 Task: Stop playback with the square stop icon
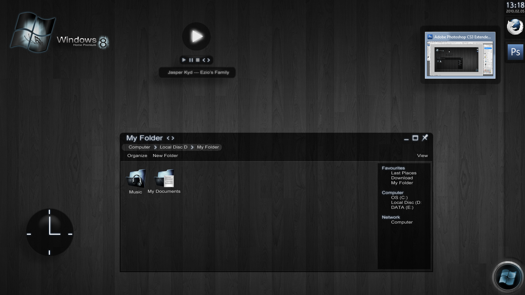pos(198,60)
